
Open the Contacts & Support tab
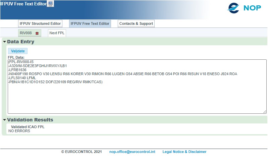pyautogui.click(x=136, y=23)
